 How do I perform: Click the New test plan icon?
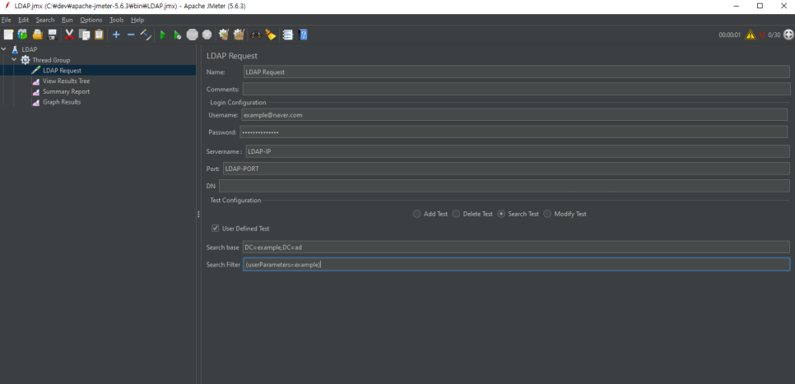8,35
